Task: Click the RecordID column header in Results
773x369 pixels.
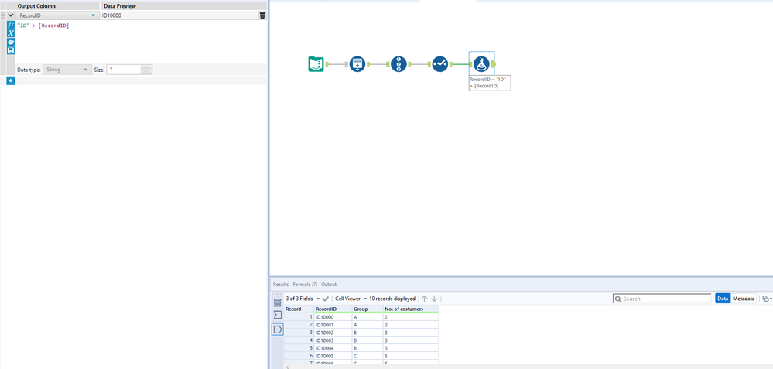Action: (333, 309)
